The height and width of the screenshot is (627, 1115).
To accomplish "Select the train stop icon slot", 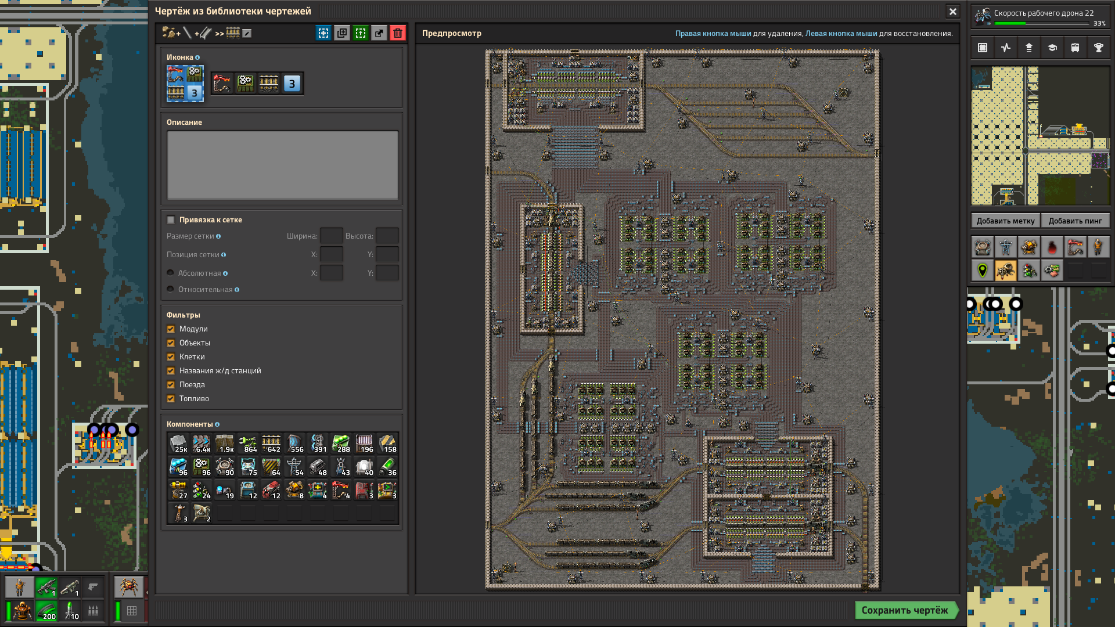I will coord(222,84).
